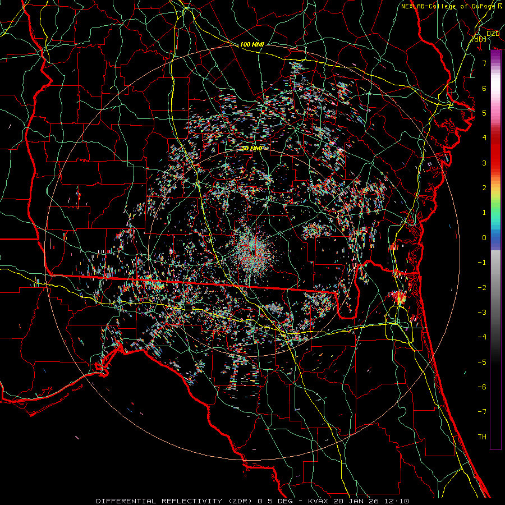Click the DZD legend title
Viewport: 505px width, 505px height.
493,34
